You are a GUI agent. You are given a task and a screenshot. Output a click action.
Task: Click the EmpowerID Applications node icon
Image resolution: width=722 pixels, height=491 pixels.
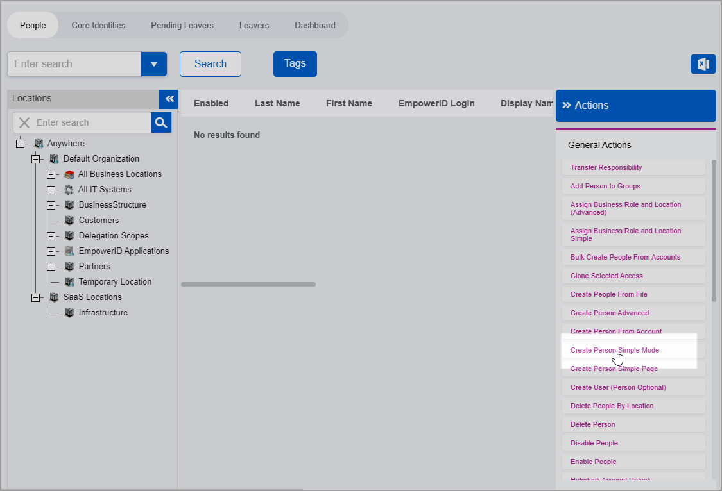69,251
